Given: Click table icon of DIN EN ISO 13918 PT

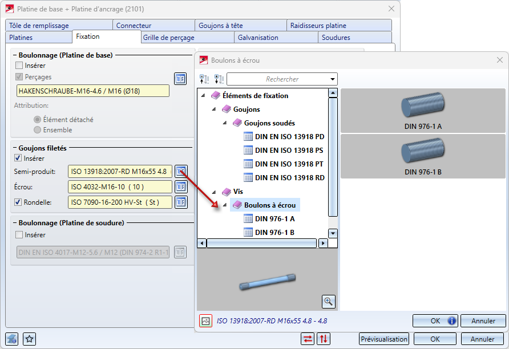Looking at the screenshot, I should point(248,164).
